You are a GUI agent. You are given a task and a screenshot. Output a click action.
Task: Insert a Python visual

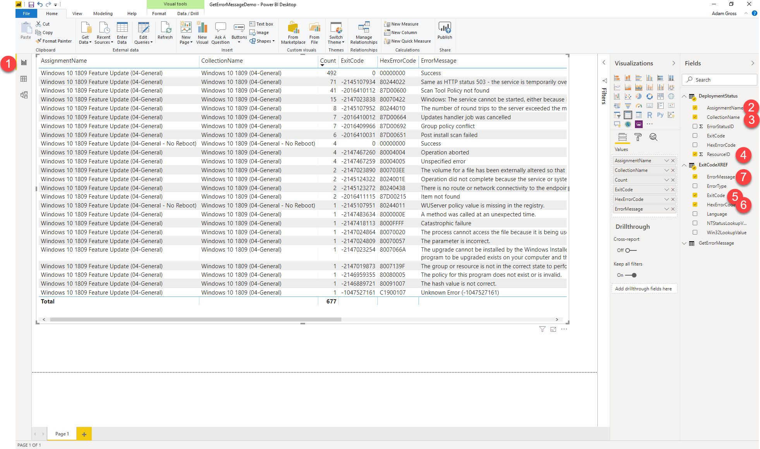pyautogui.click(x=660, y=115)
